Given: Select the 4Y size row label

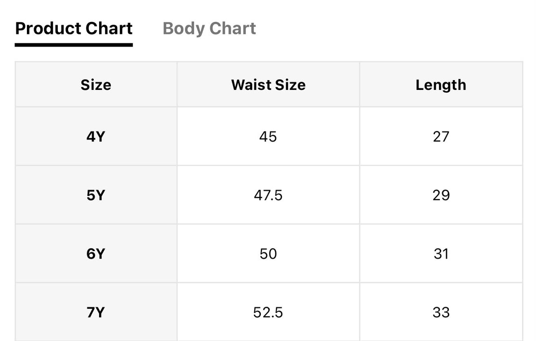Looking at the screenshot, I should 95,136.
